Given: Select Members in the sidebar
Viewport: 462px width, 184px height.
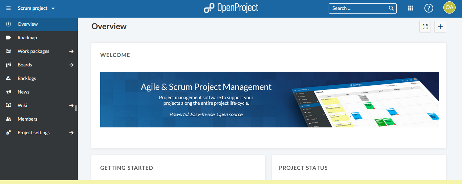Looking at the screenshot, I should tap(27, 119).
